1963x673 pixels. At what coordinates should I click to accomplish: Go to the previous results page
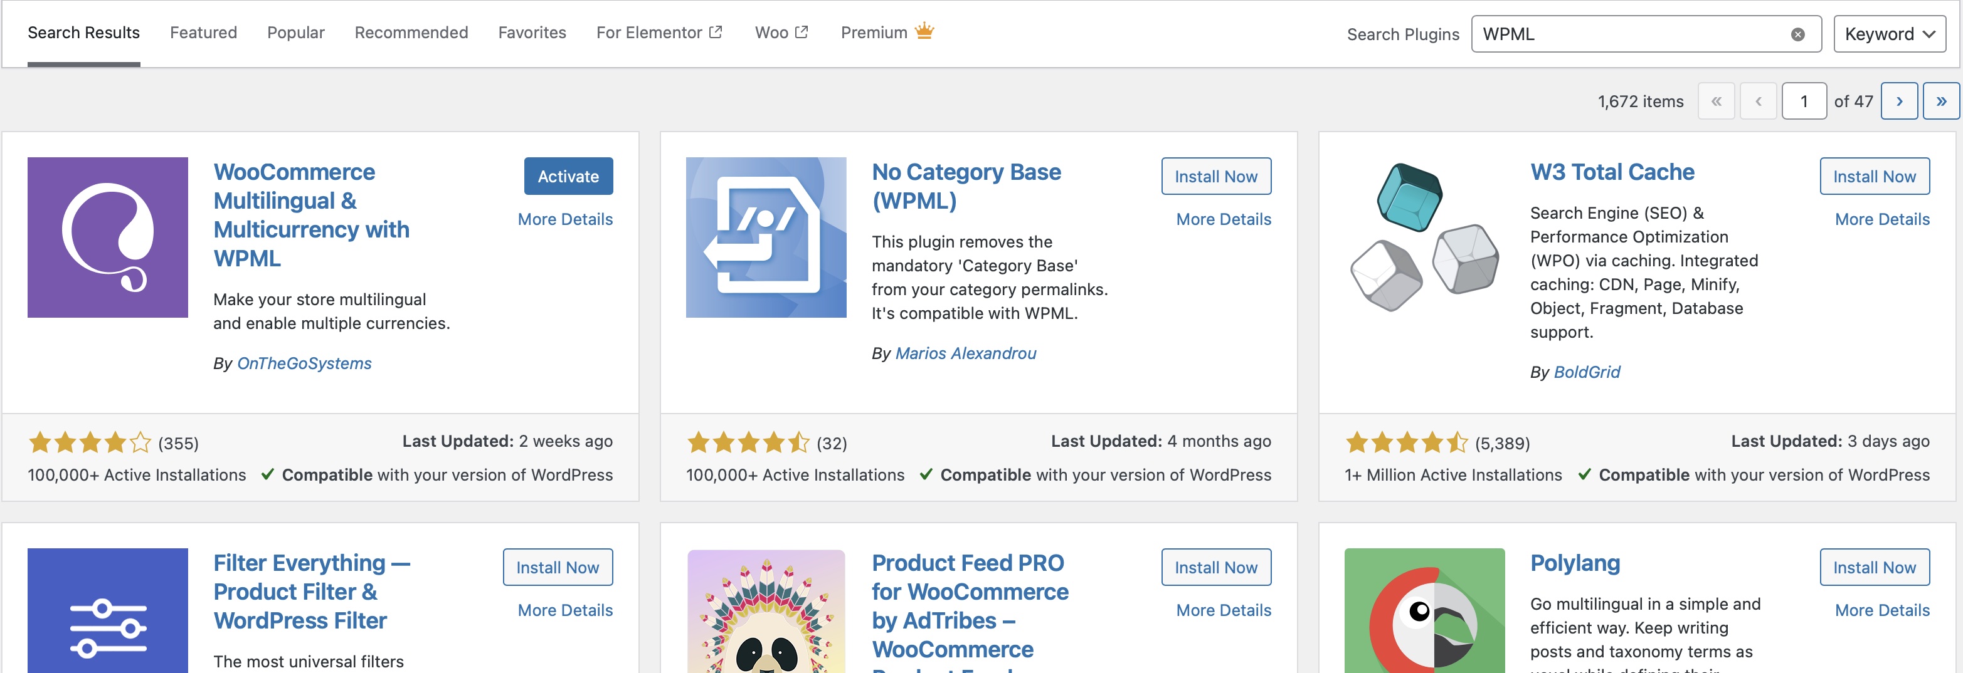pos(1758,102)
